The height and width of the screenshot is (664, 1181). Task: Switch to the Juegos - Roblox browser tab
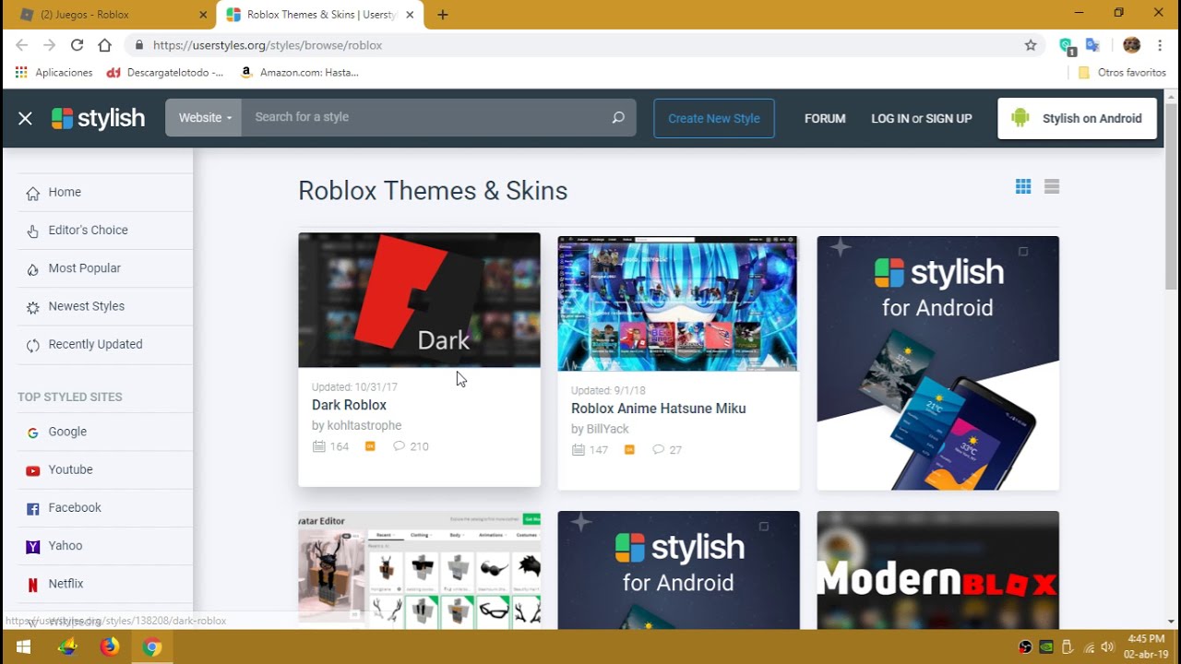(x=109, y=15)
